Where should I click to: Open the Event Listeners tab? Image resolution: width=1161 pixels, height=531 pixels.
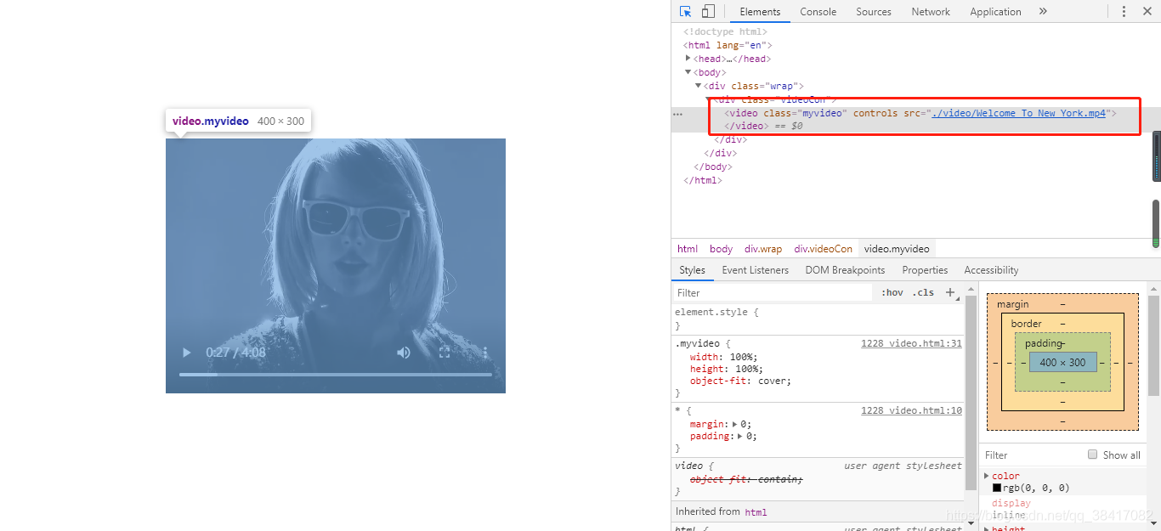pyautogui.click(x=755, y=269)
